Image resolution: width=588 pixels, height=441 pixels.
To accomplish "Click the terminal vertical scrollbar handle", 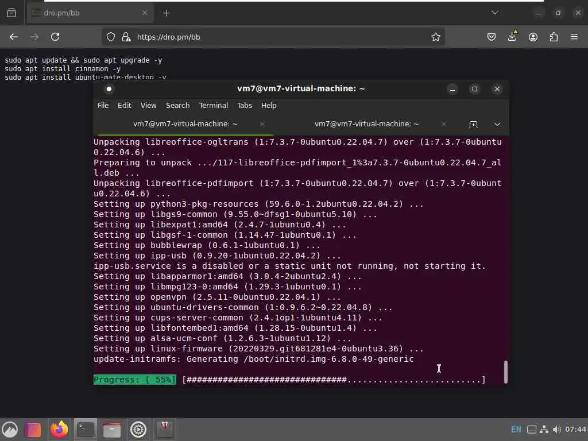I will pos(505,372).
